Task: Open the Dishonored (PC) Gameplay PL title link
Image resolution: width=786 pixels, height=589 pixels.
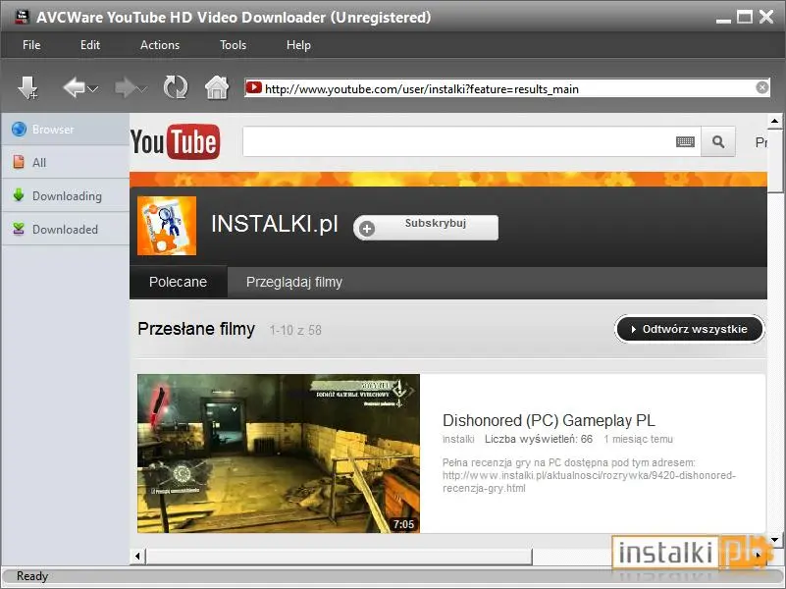Action: point(549,420)
